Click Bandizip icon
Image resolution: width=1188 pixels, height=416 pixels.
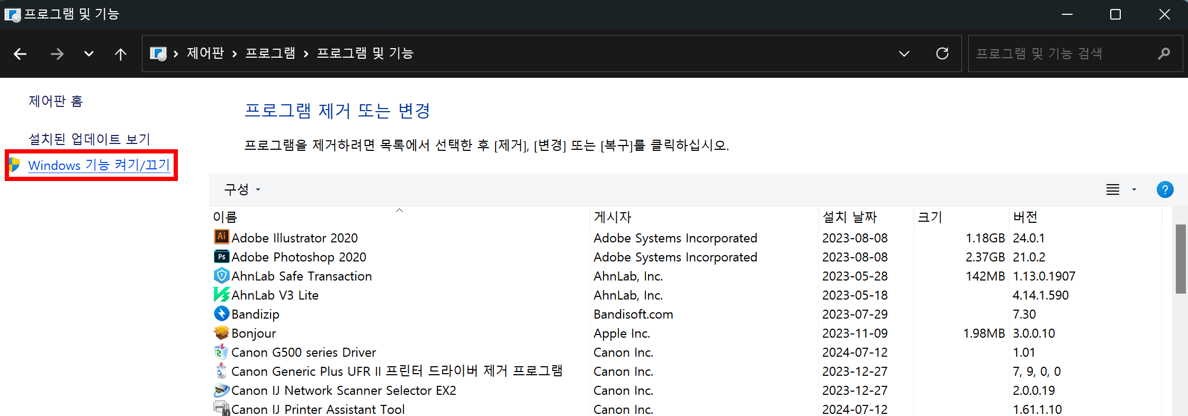click(221, 313)
